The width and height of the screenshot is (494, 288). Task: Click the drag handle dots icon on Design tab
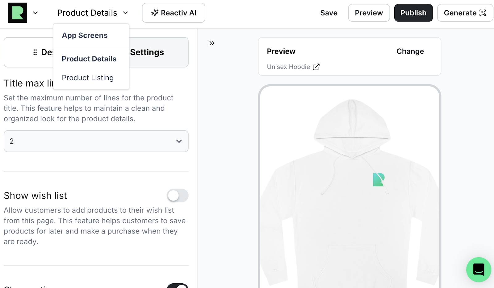[x=35, y=52]
